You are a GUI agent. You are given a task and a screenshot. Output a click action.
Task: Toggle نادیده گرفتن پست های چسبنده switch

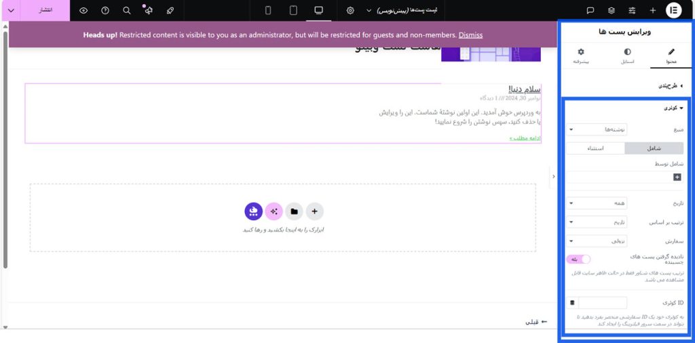point(578,260)
